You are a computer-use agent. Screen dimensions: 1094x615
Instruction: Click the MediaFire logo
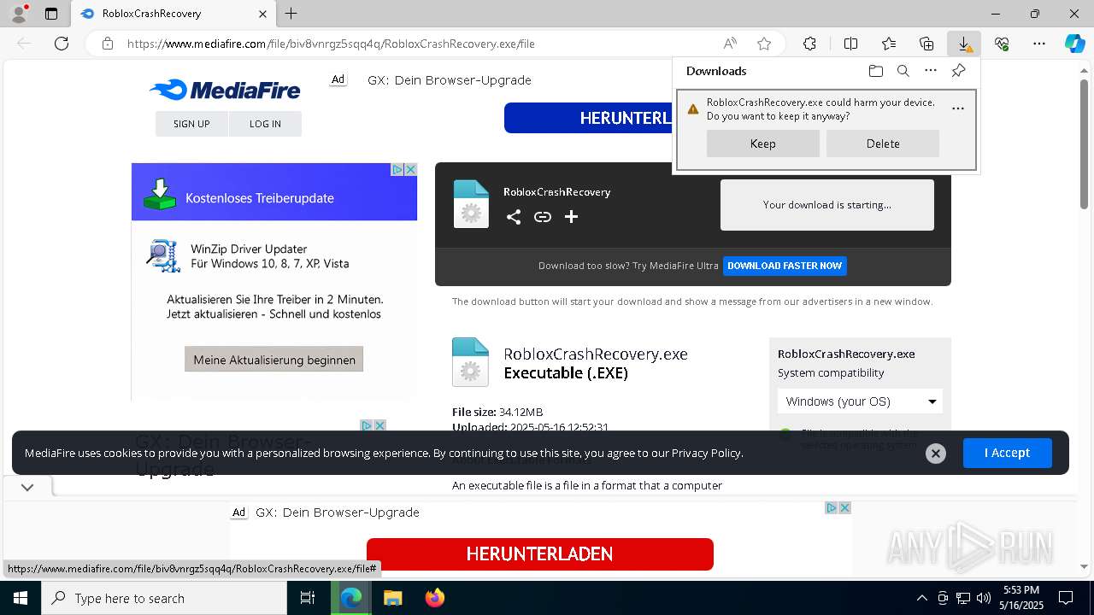click(x=225, y=90)
